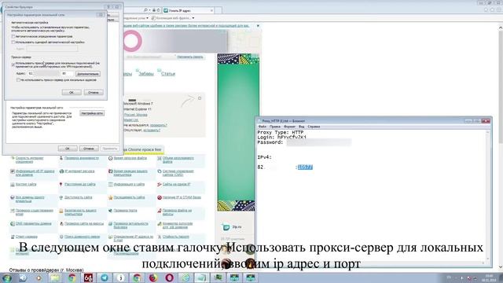Open Формат menu in Notepad
Image resolution: width=503 pixels, height=283 pixels.
click(289, 127)
